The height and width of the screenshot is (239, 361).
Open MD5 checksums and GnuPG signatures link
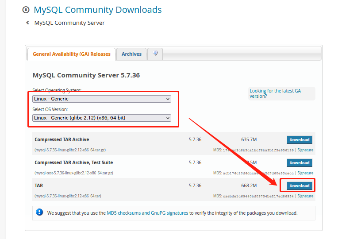tap(147, 213)
